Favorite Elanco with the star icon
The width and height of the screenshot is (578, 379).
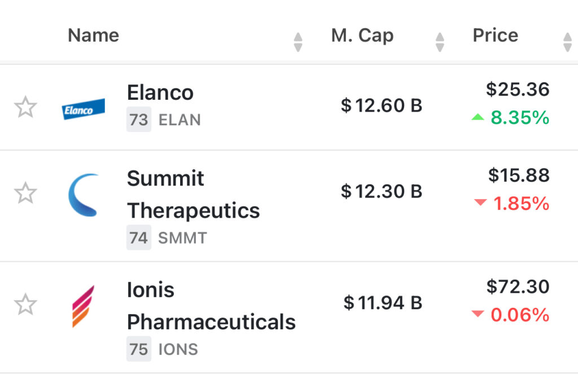click(x=25, y=107)
